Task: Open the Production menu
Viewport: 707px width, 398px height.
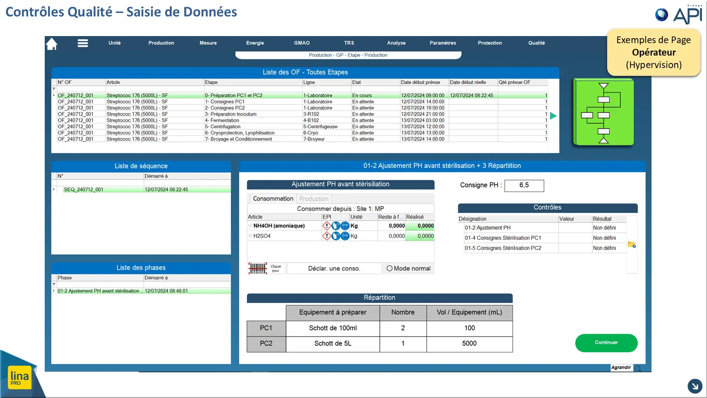Action: (161, 43)
